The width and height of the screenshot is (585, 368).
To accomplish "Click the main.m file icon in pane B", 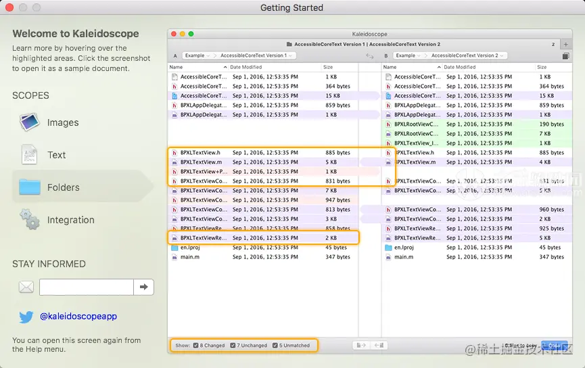I will point(388,257).
